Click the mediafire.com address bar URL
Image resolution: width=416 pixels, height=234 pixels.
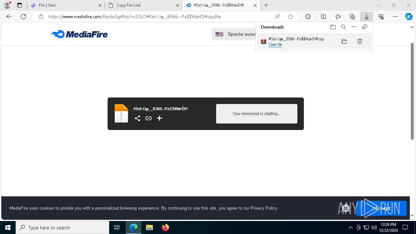tap(135, 17)
